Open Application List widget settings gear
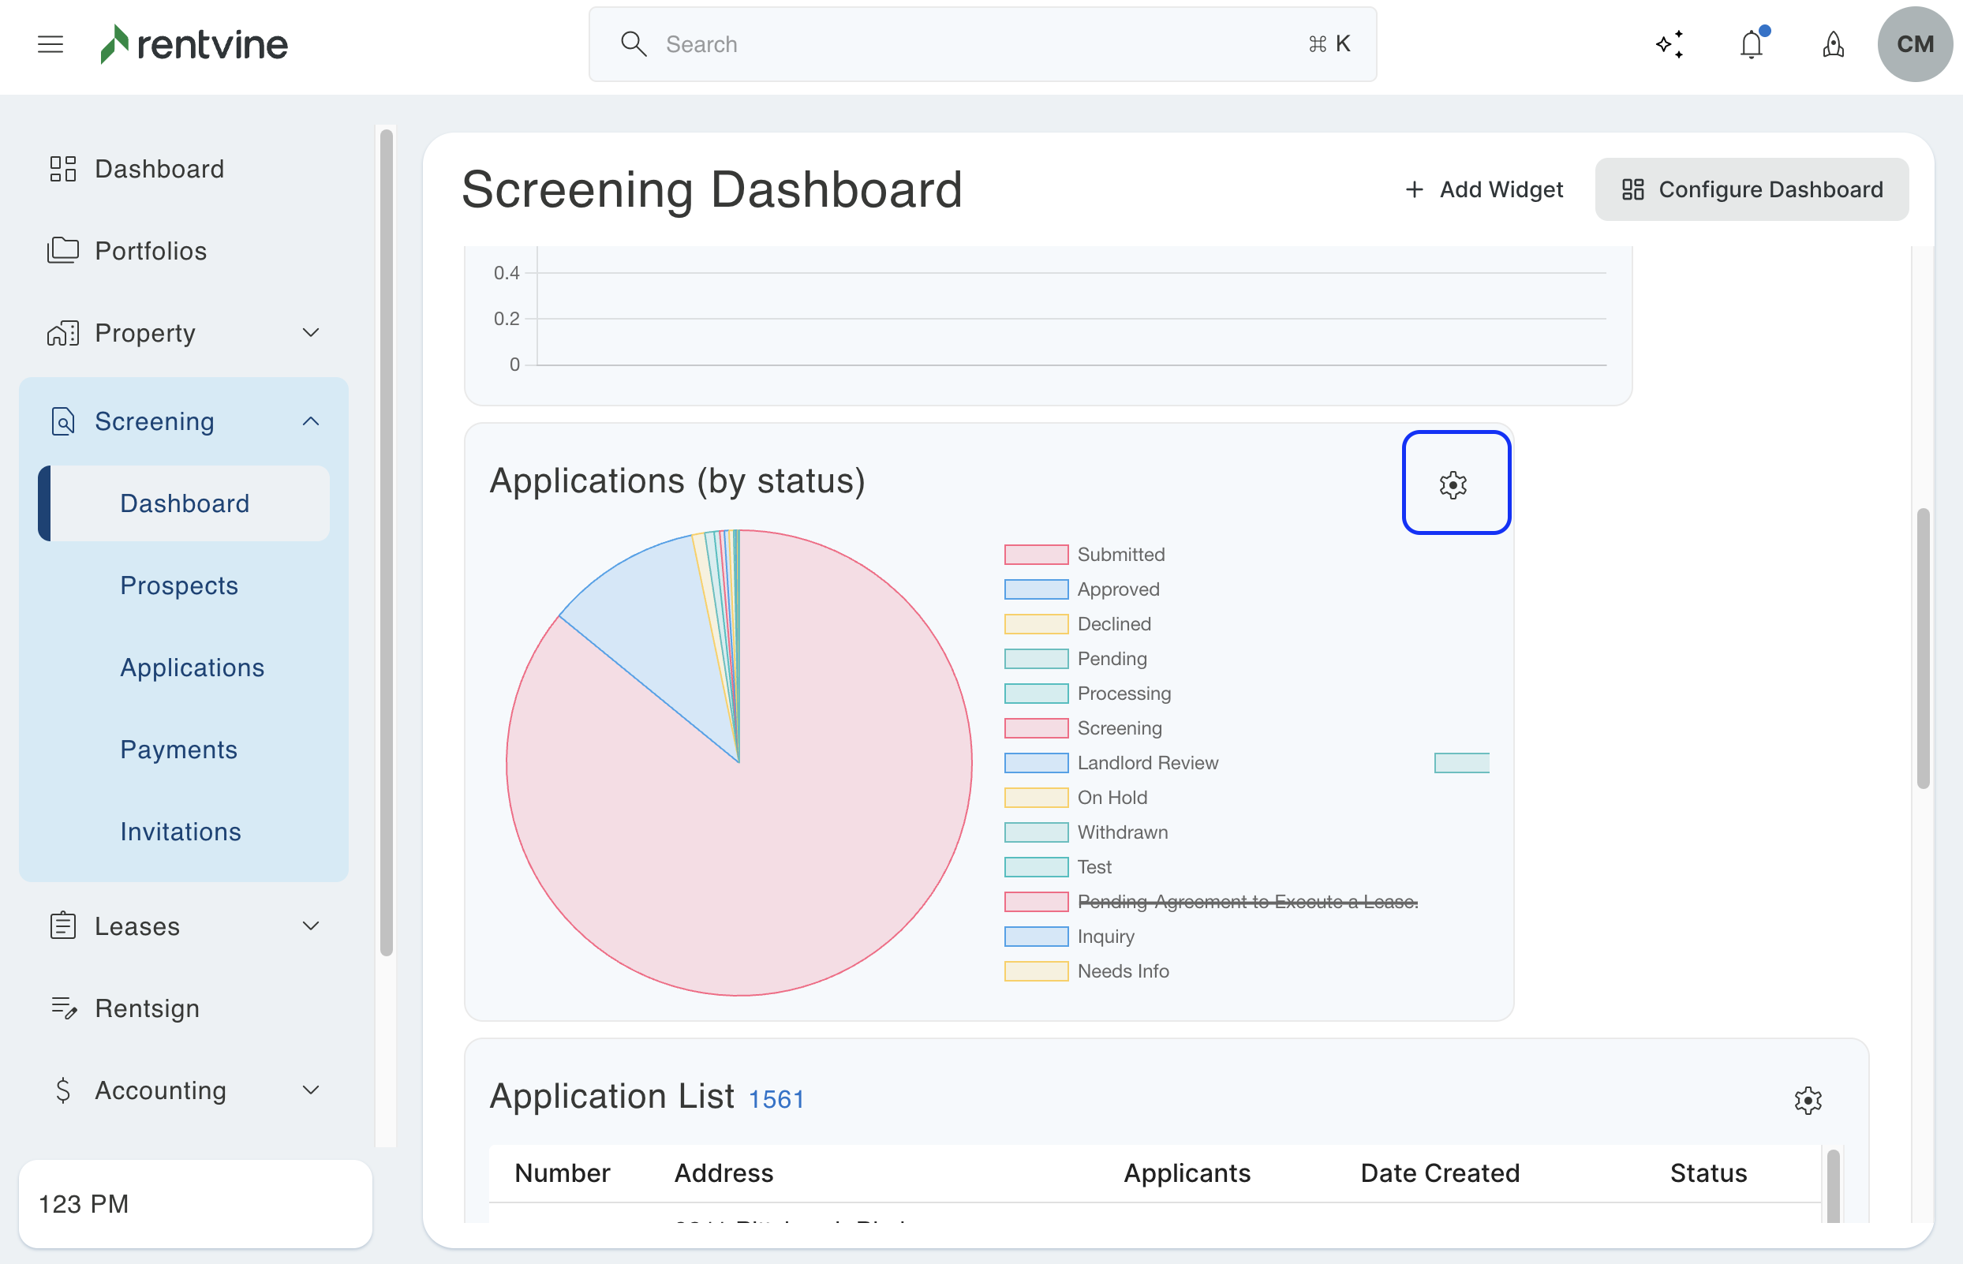The width and height of the screenshot is (1963, 1264). 1807,1100
